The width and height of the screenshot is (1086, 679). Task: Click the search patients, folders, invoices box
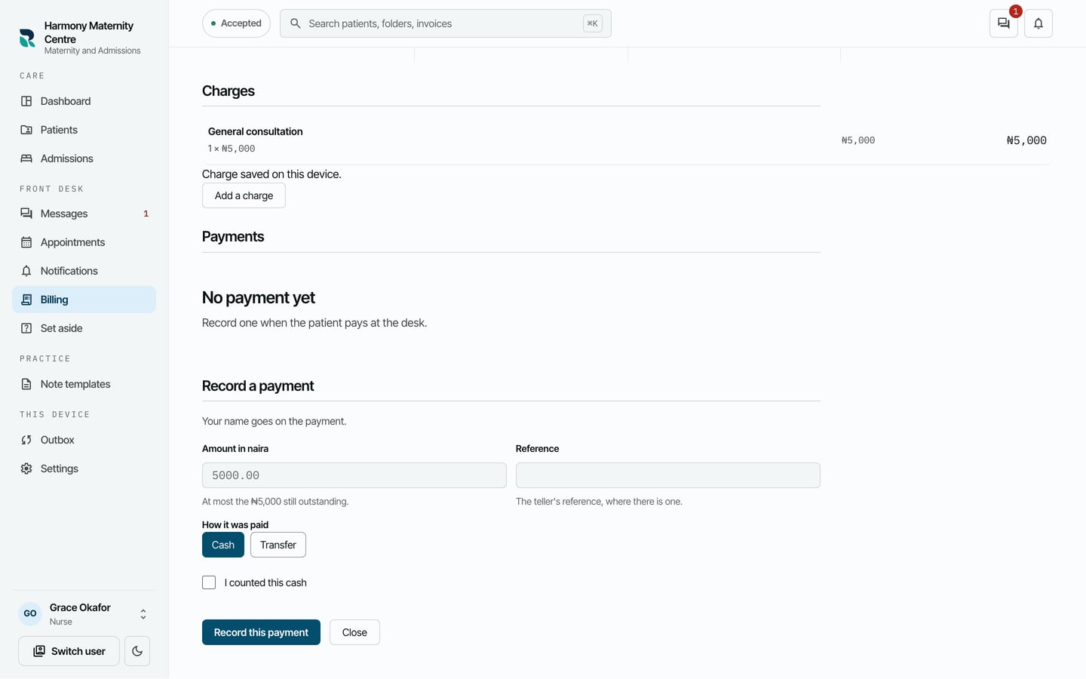point(446,23)
